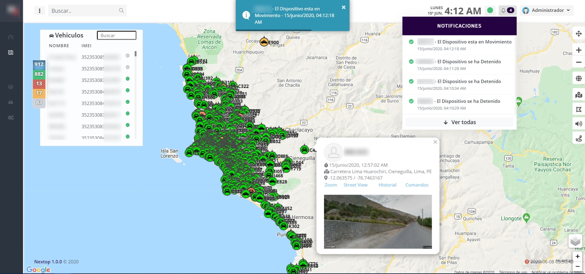585x274 pixels.
Task: Open the Google map layers thumbnail
Action: click(575, 241)
